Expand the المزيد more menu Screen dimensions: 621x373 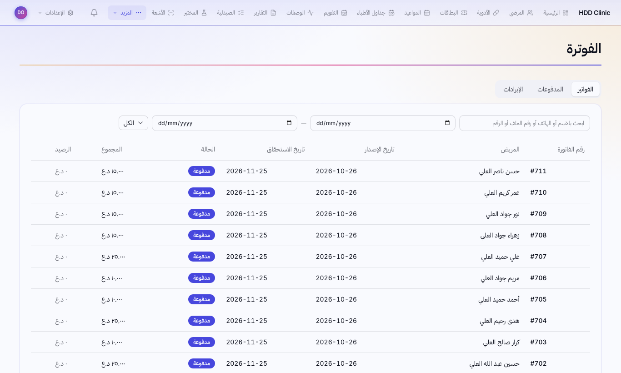click(x=127, y=13)
